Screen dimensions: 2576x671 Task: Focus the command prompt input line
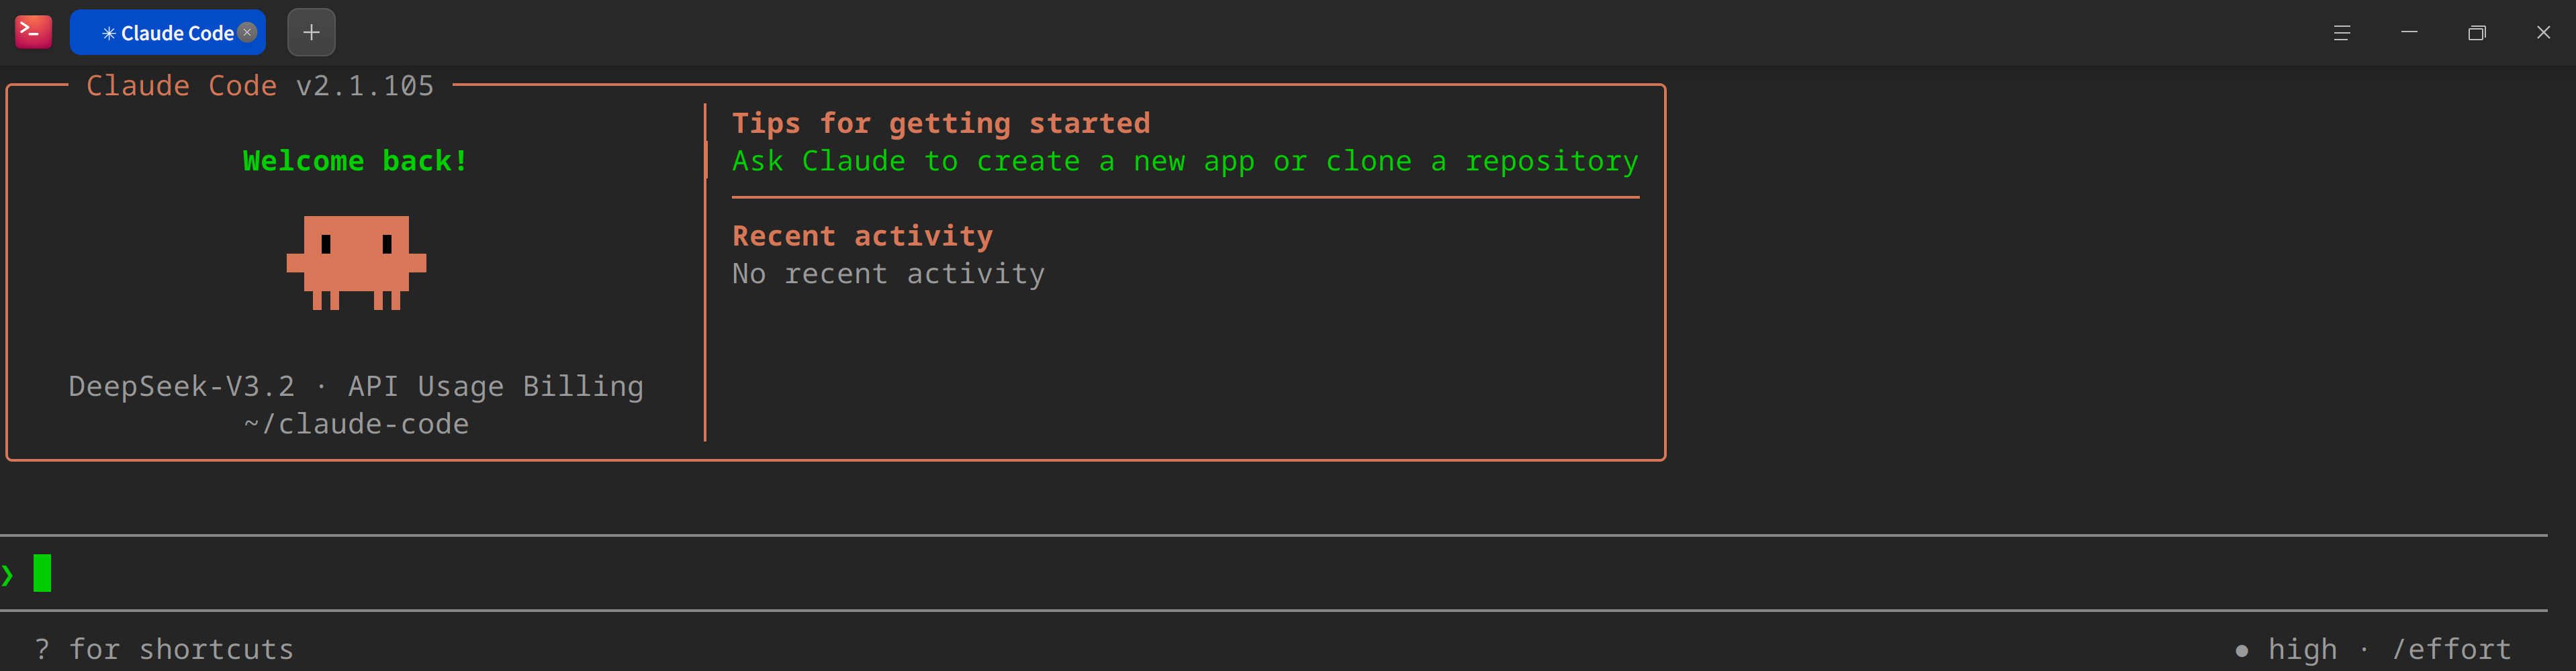pos(1200,574)
